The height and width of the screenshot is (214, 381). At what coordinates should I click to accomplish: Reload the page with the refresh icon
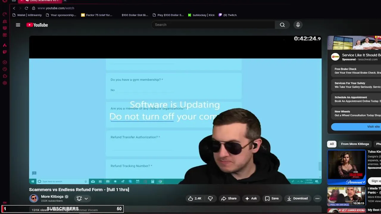coord(26,8)
